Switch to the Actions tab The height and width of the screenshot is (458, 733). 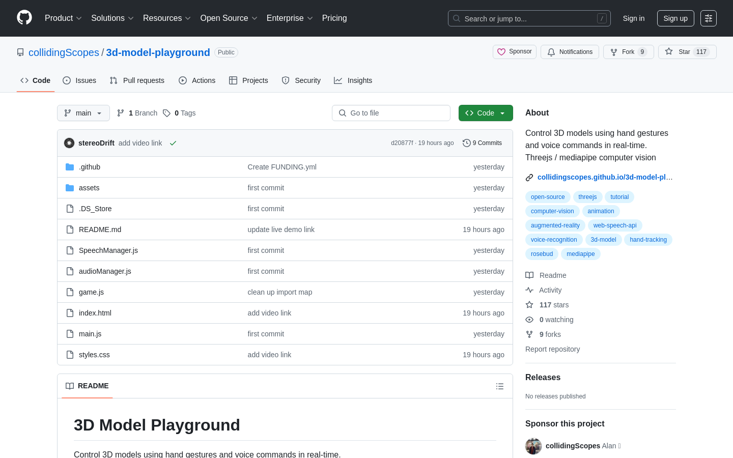point(197,80)
